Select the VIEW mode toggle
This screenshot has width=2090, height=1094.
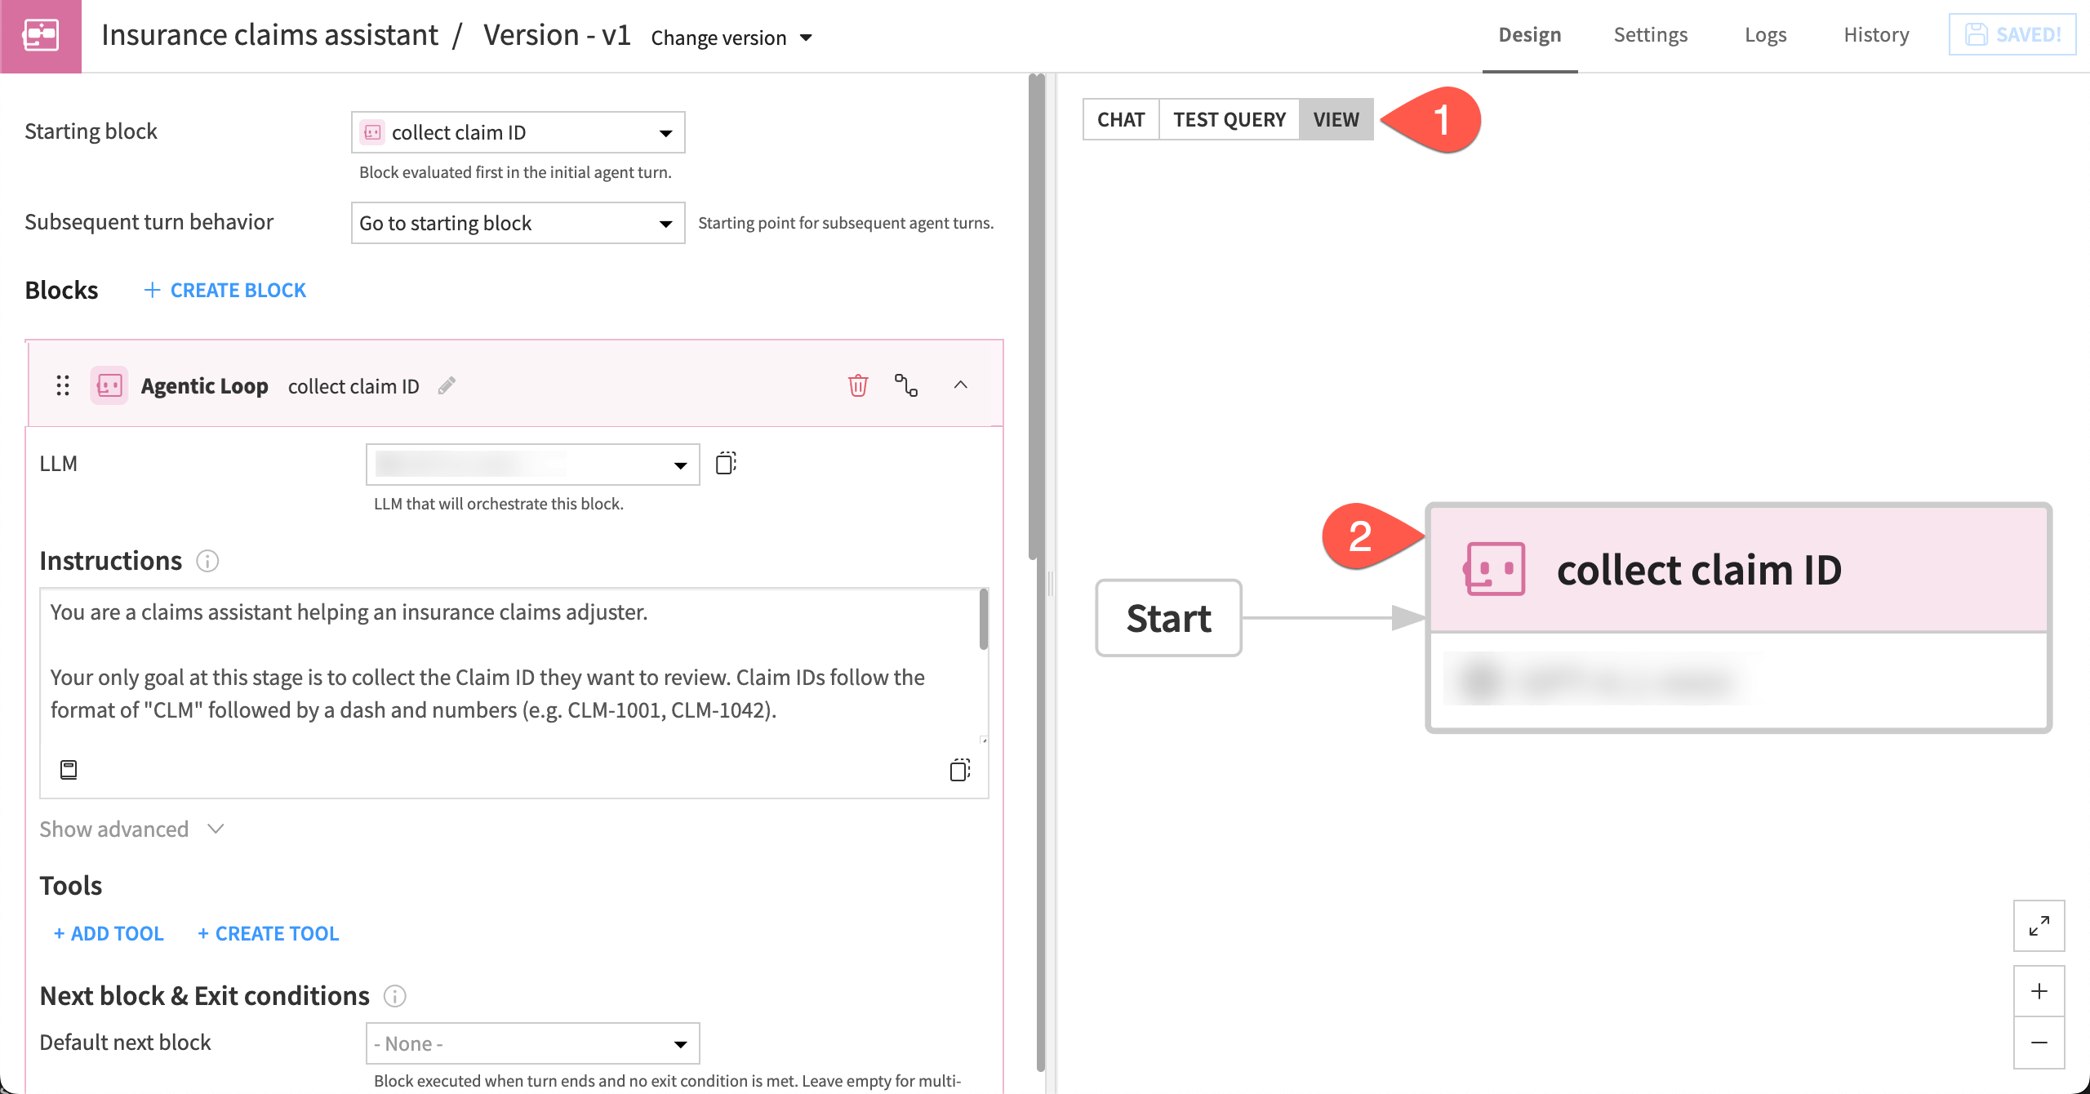1336,119
